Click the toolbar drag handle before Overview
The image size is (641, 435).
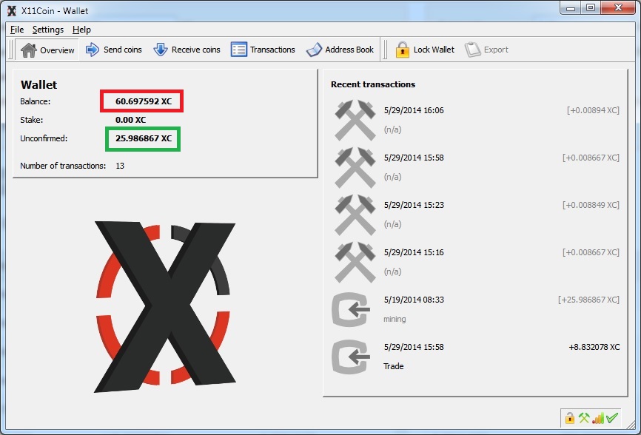click(11, 50)
